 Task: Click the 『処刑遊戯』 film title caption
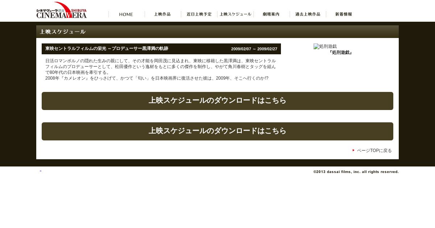(x=341, y=52)
